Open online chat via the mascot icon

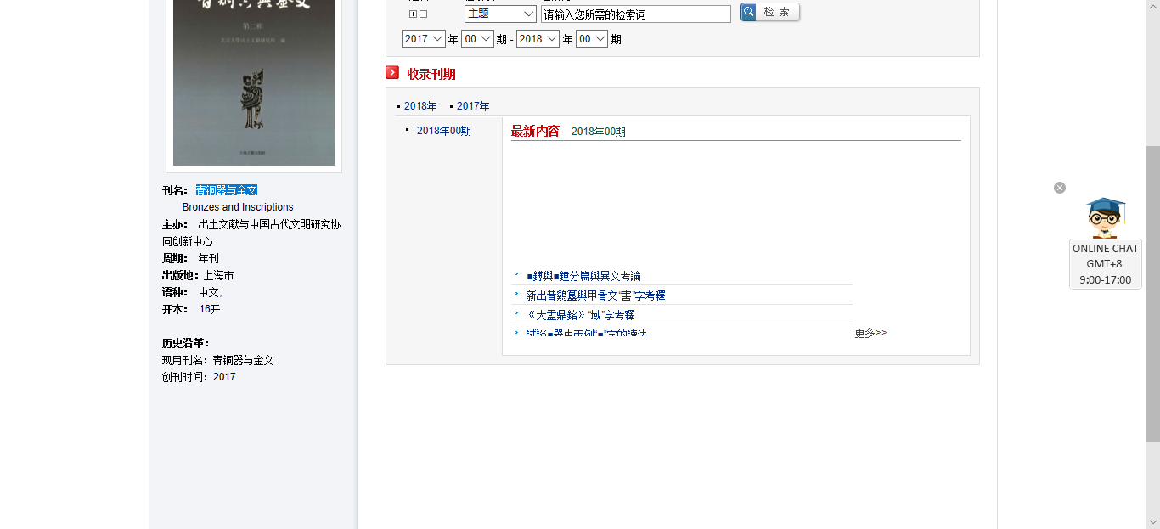click(x=1105, y=217)
